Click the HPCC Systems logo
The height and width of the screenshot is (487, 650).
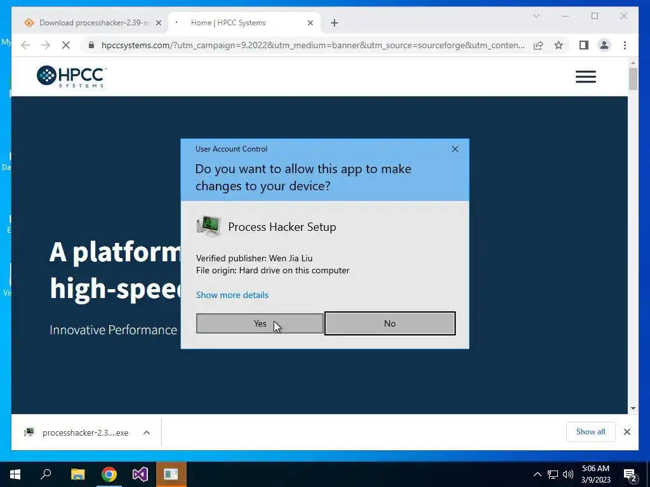(71, 77)
